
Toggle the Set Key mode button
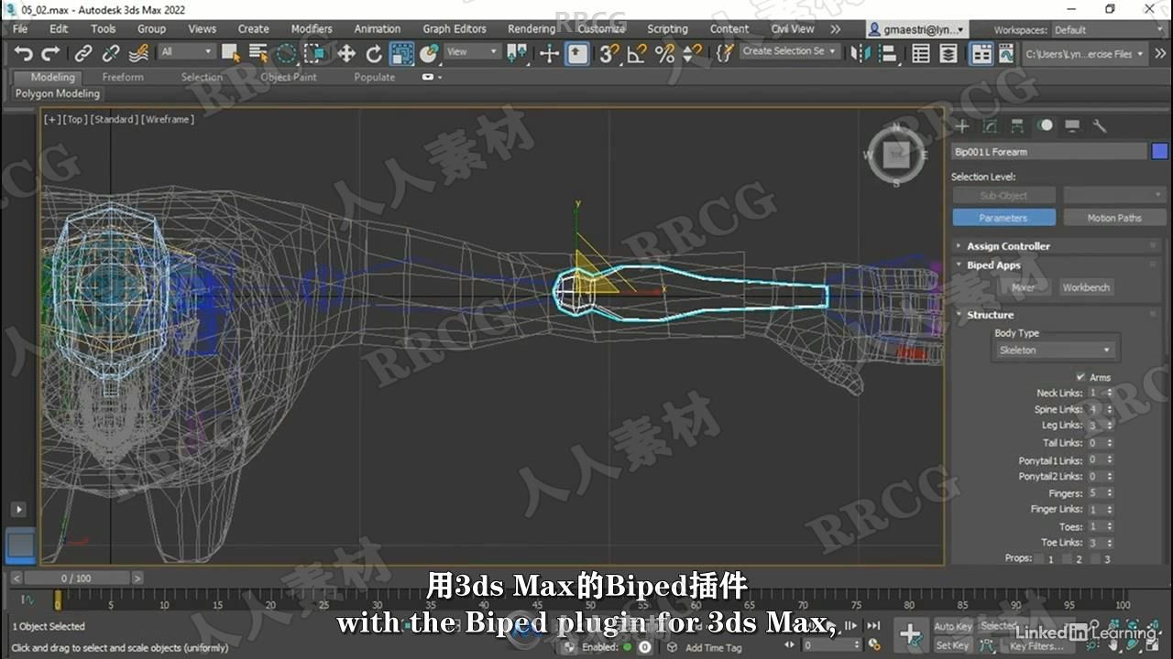tap(952, 645)
